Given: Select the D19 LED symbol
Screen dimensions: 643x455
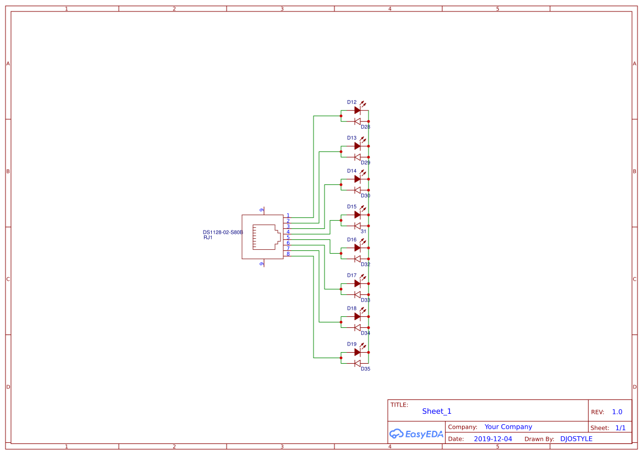Looking at the screenshot, I should tap(358, 352).
